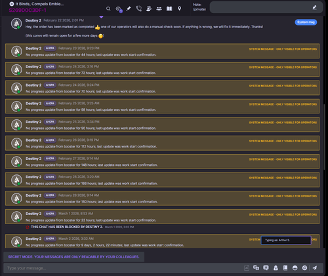Click the chat warning bubble icon
This screenshot has height=276, width=328.
[x=266, y=268]
